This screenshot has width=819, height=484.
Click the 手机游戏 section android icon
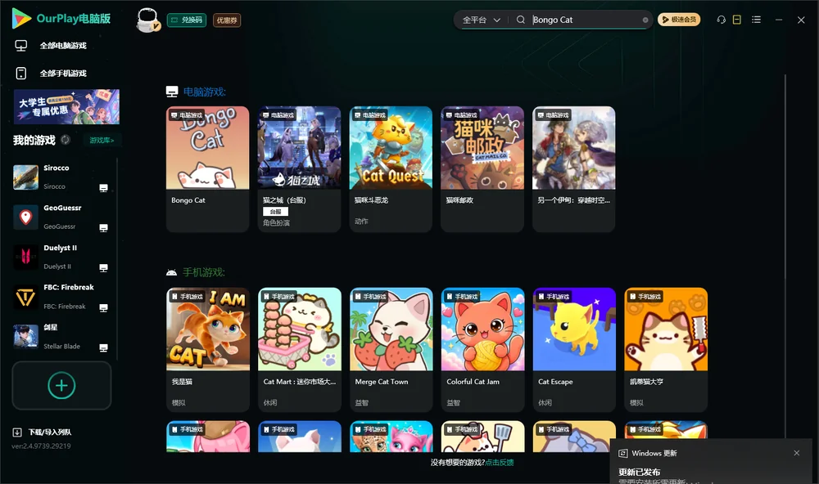tap(171, 272)
